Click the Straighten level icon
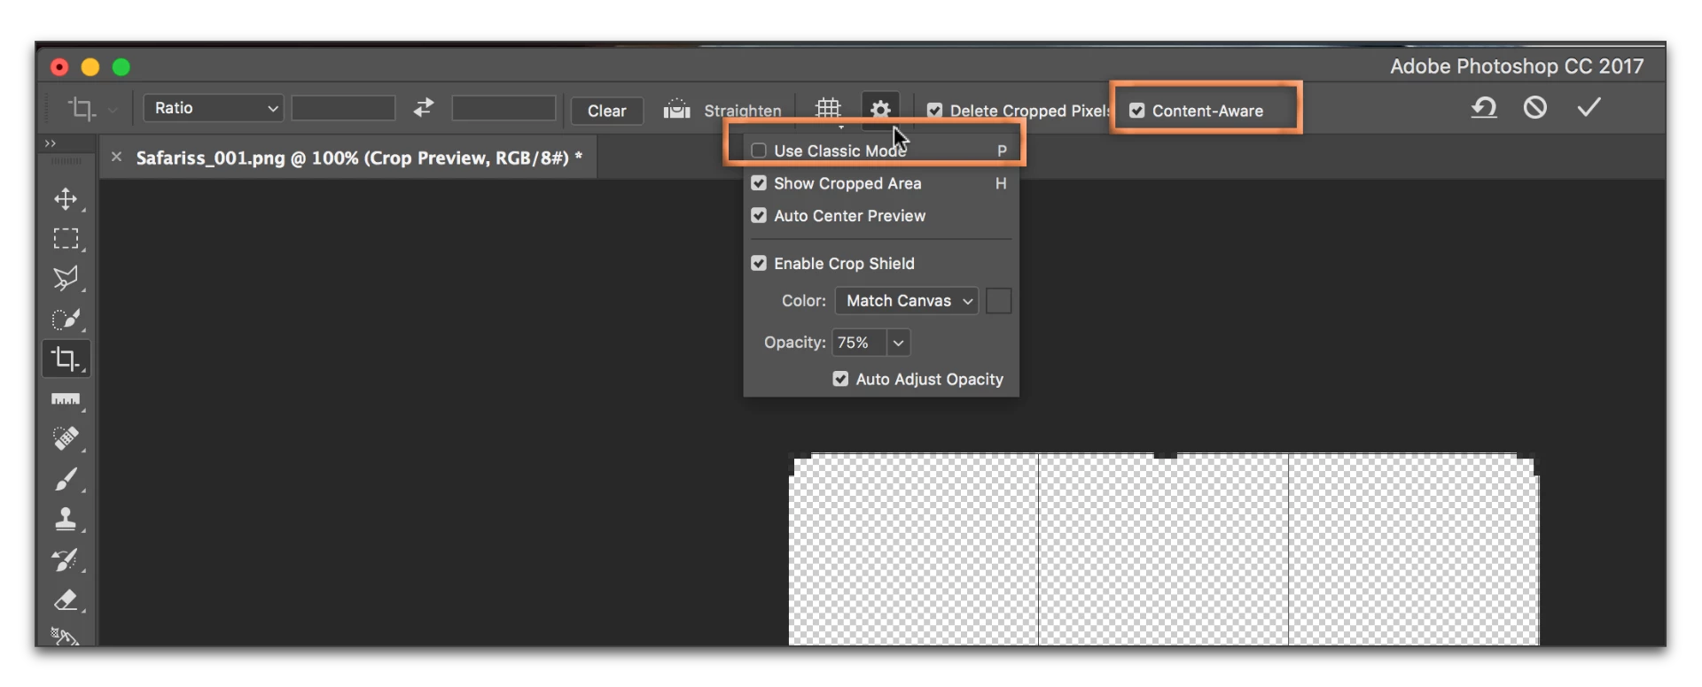Screen dimensions: 1702x687 pos(676,109)
